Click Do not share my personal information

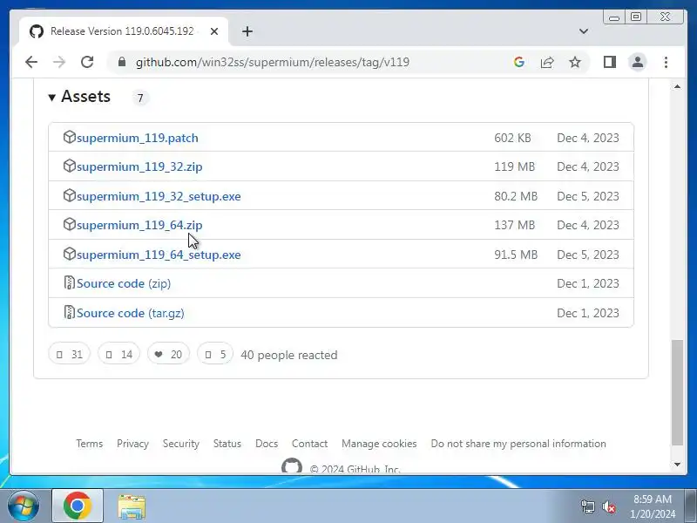(x=518, y=444)
